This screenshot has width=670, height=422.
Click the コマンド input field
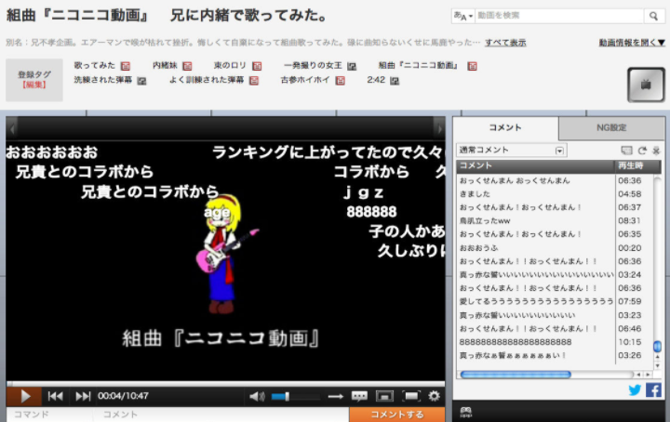pos(49,415)
